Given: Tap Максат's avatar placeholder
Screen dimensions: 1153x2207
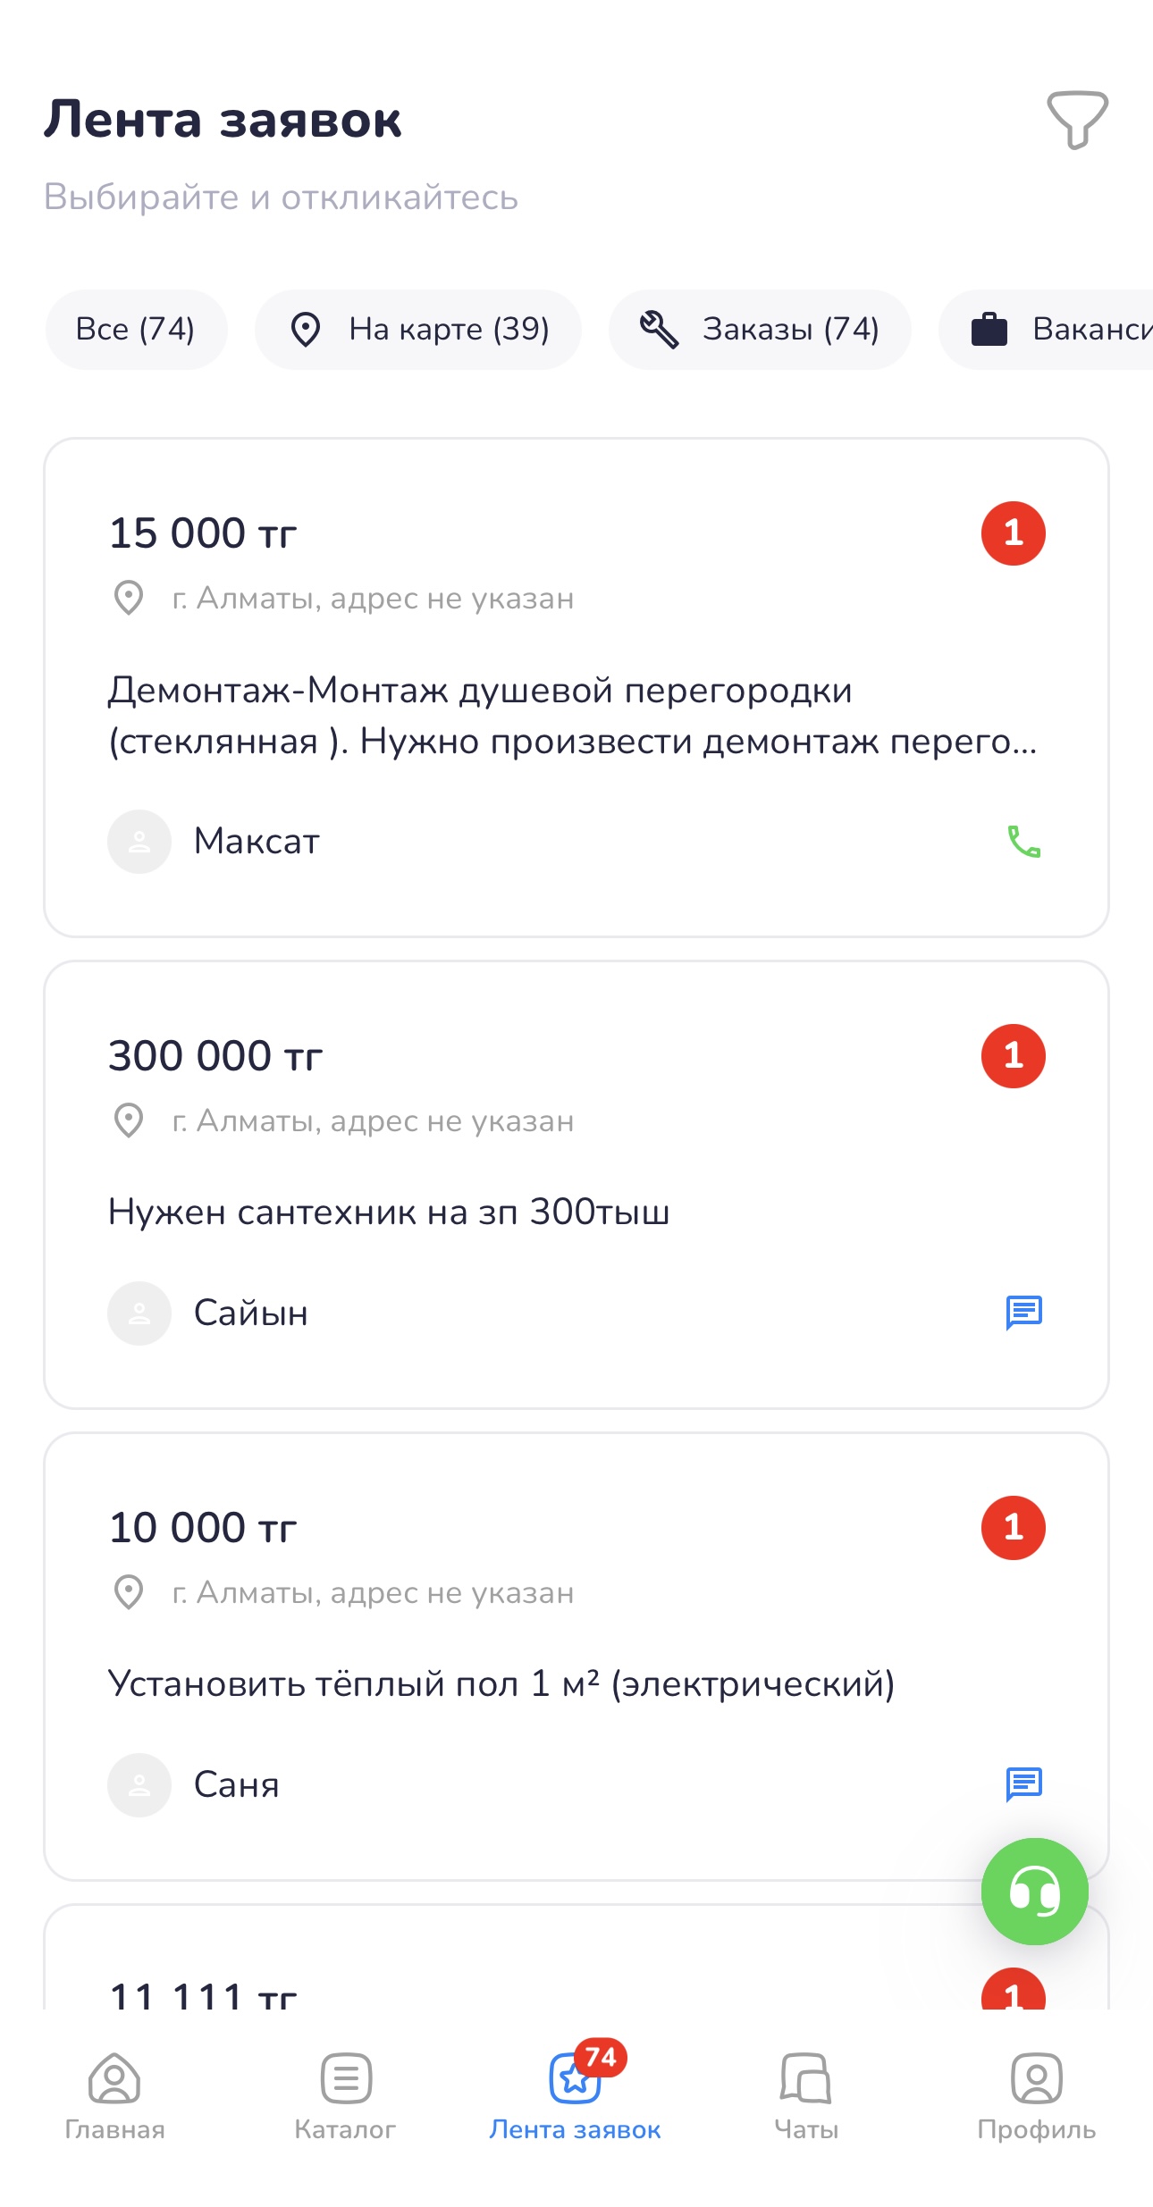Looking at the screenshot, I should coord(139,842).
